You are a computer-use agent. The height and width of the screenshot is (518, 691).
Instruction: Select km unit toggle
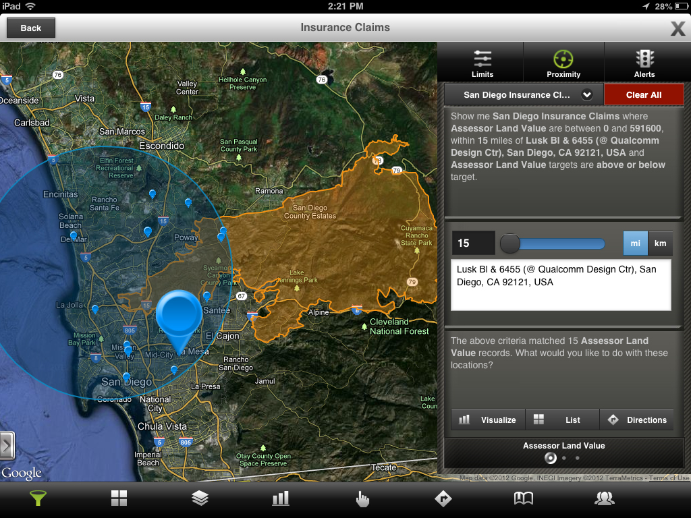[x=660, y=243]
